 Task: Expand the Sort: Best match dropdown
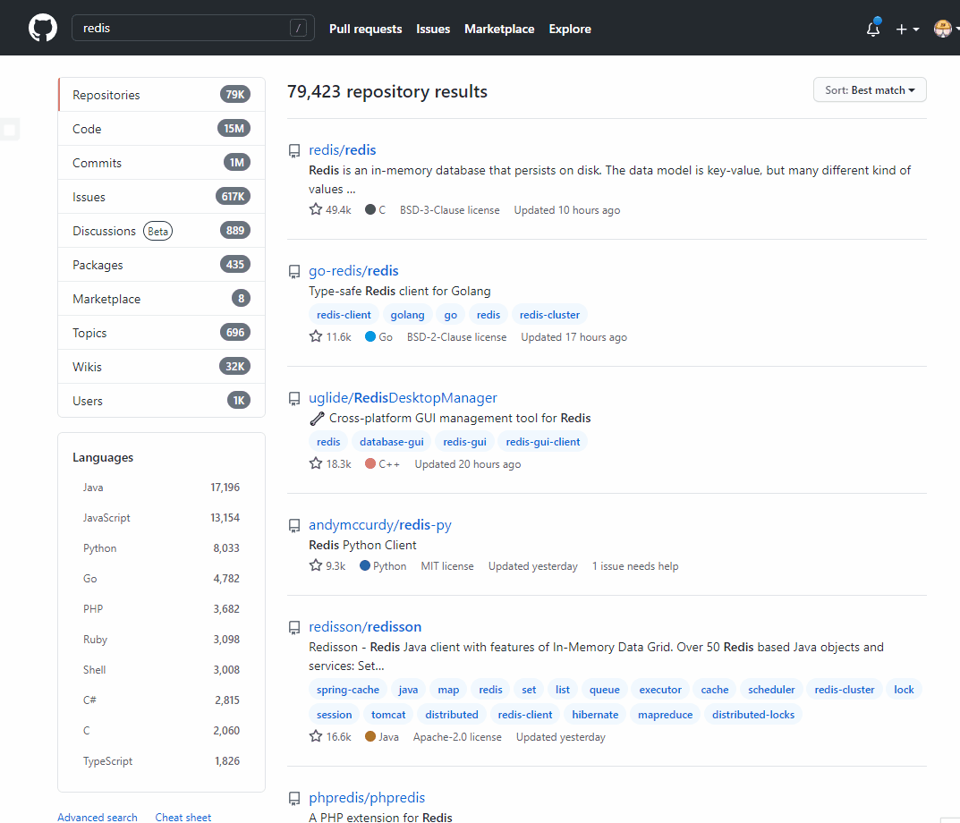[x=870, y=90]
